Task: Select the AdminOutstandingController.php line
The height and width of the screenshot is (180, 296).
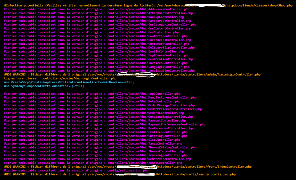Action: coord(99,117)
